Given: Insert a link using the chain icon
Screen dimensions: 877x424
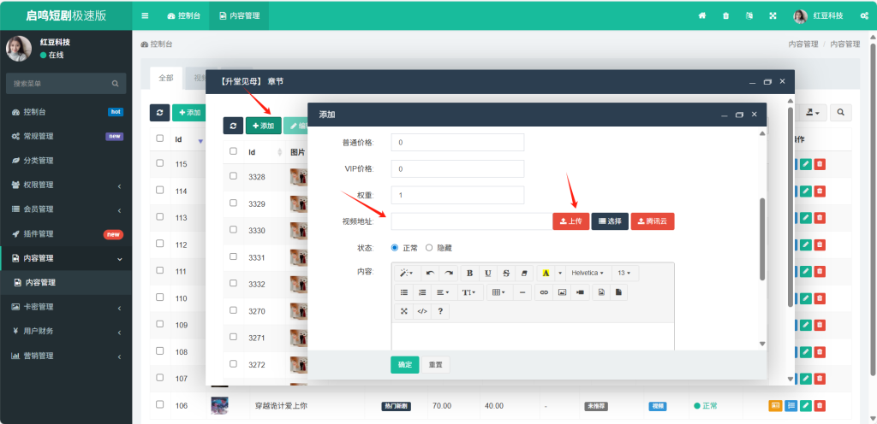Looking at the screenshot, I should pos(544,292).
